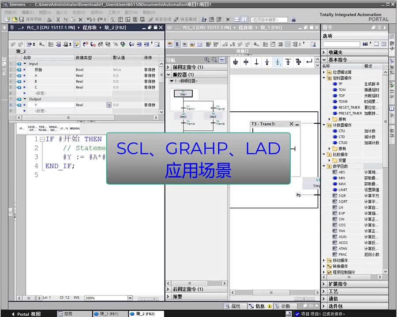Image resolution: width=397 pixels, height=317 pixels.
Task: Click the save project icon
Action: click(x=22, y=19)
